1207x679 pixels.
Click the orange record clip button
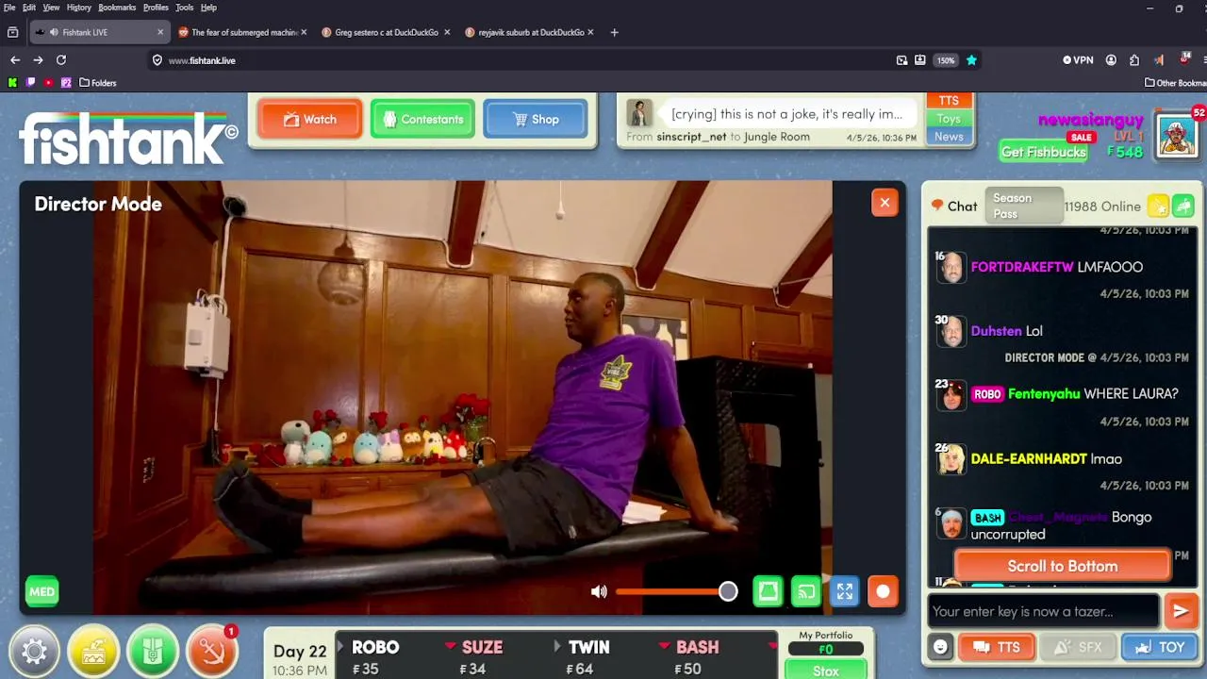pos(883,591)
